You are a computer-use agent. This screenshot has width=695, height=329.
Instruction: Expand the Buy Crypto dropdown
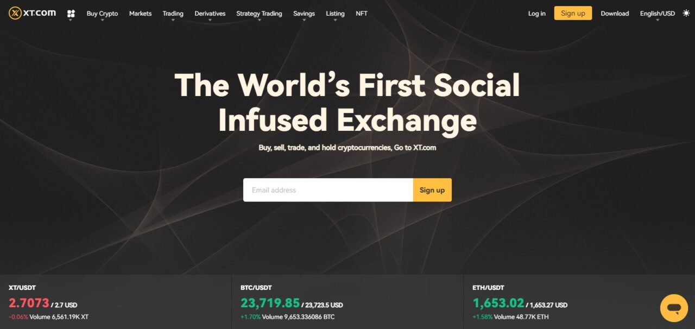pos(102,14)
